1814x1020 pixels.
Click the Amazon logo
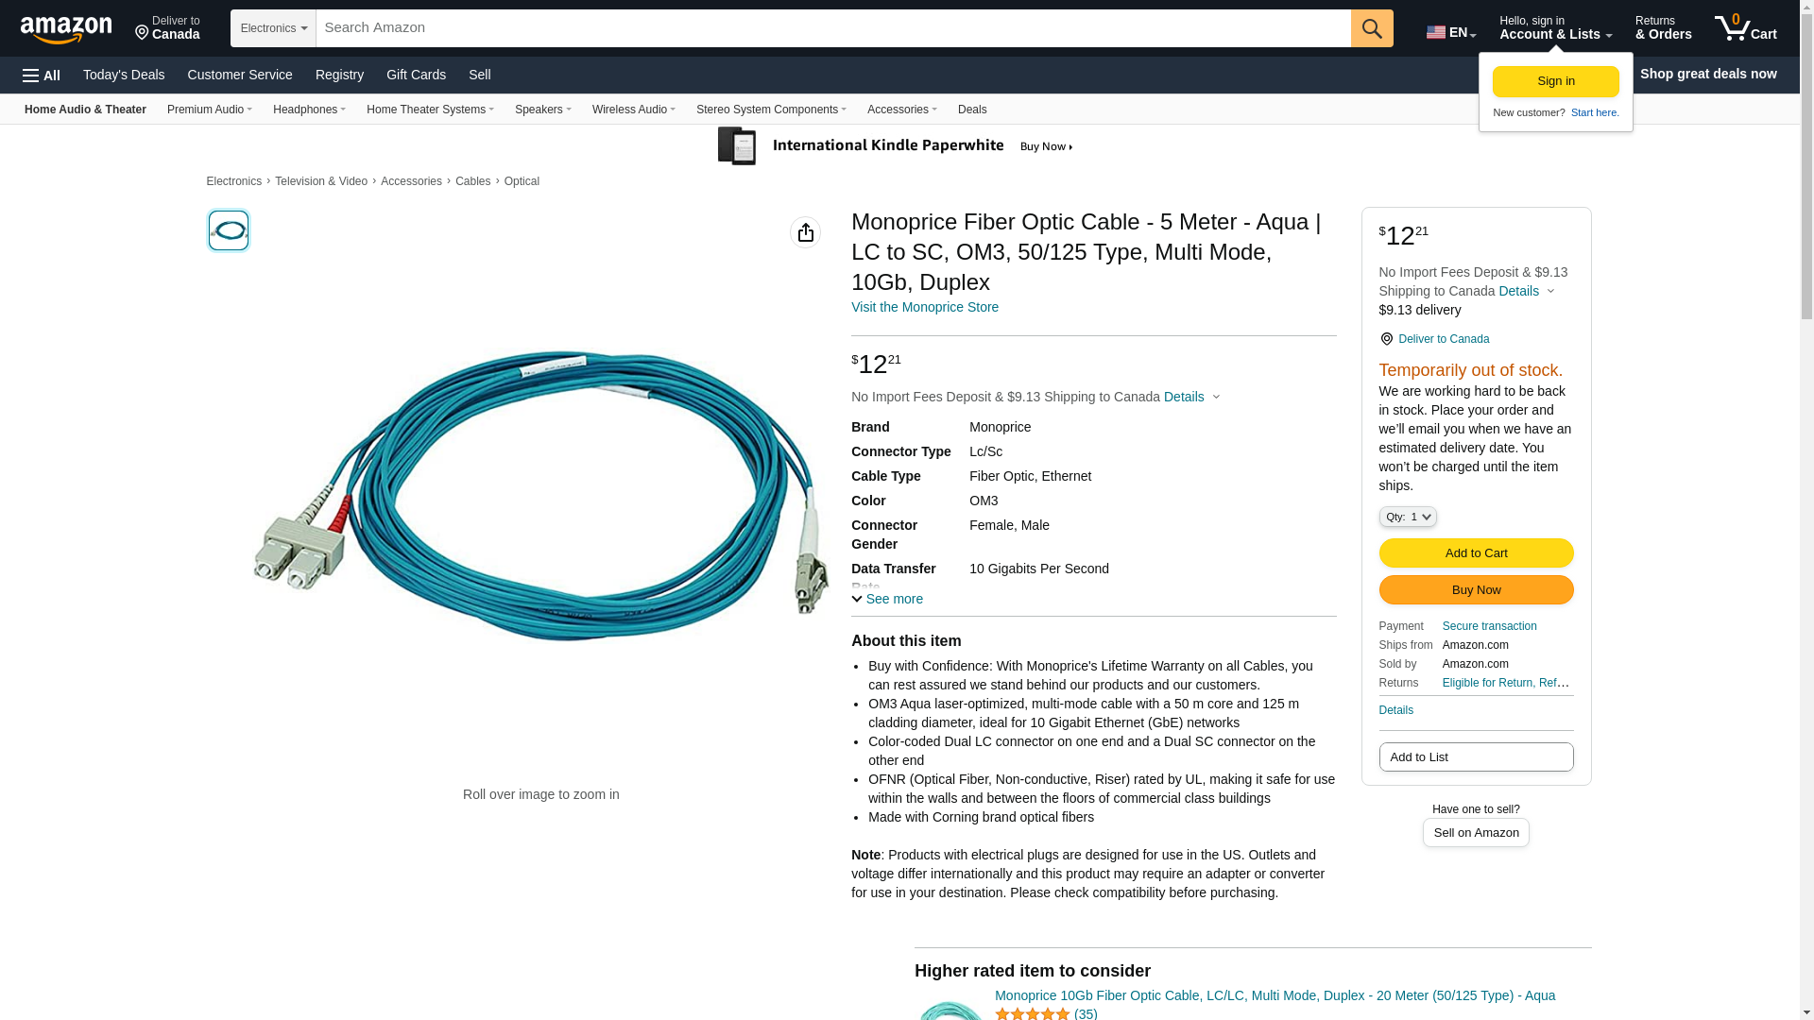(66, 29)
